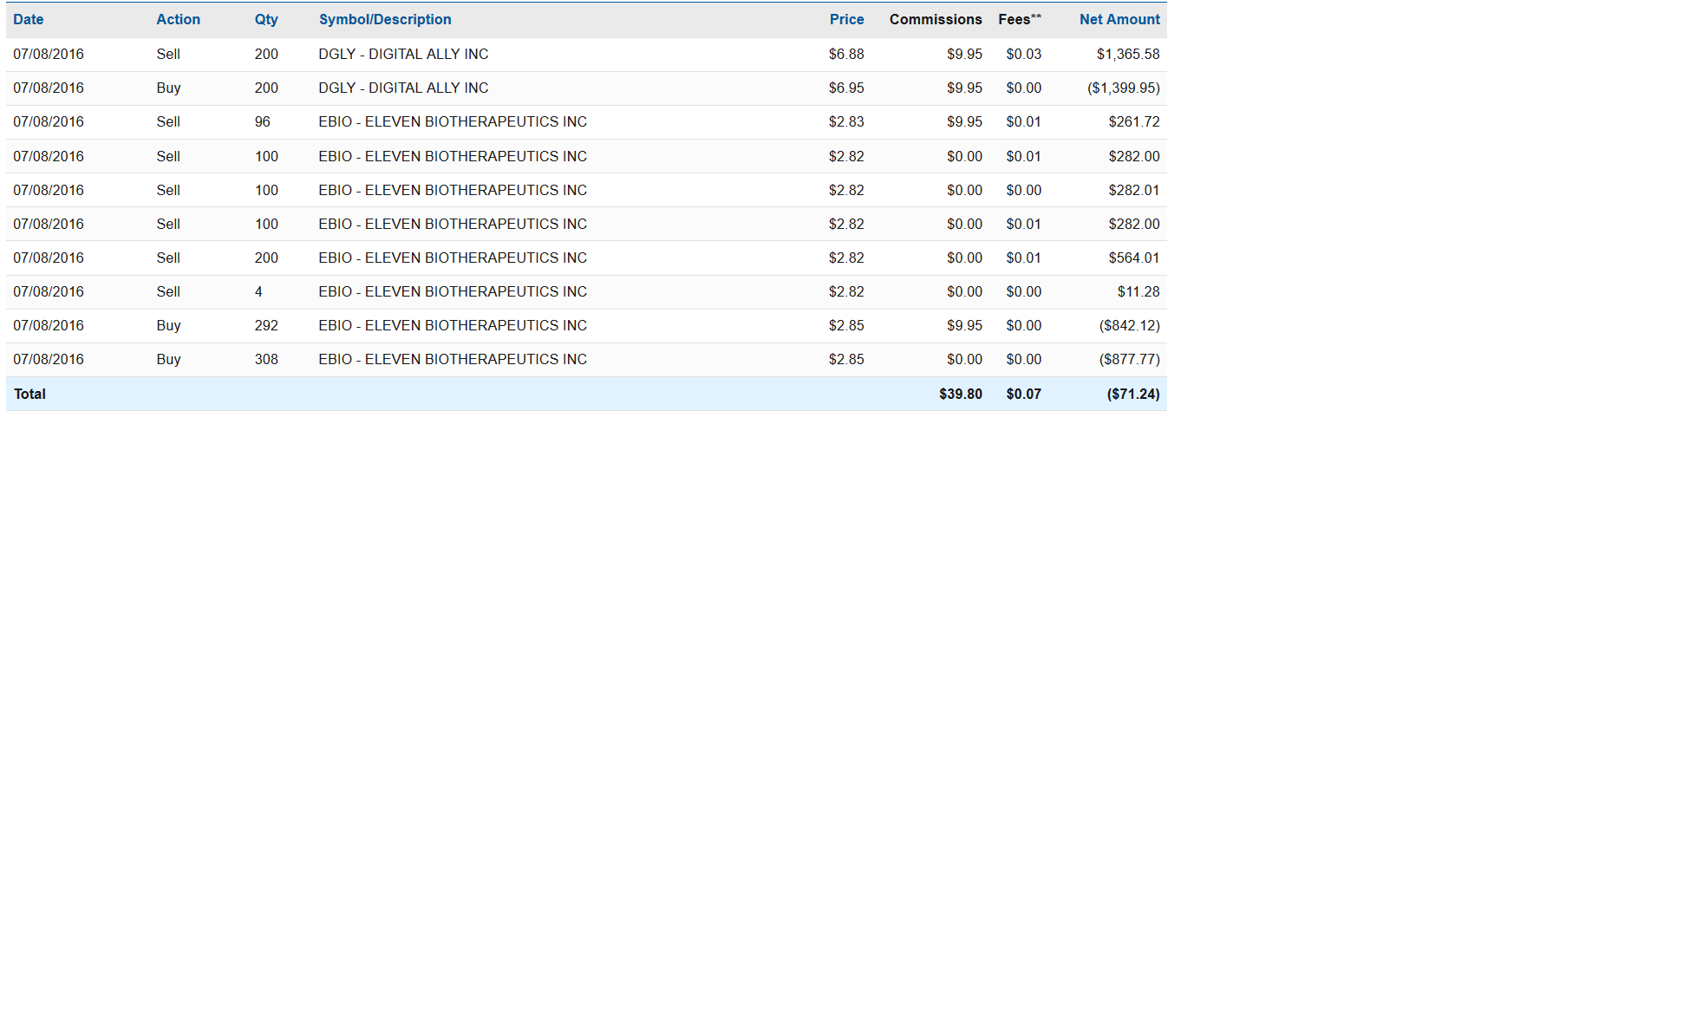Sort table by Date column header

(28, 19)
